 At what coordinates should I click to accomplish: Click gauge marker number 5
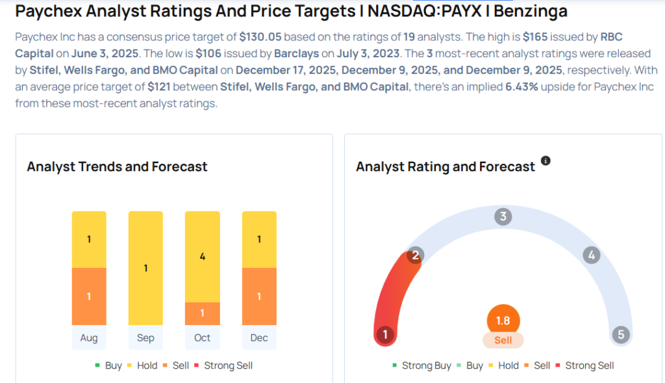pyautogui.click(x=621, y=335)
